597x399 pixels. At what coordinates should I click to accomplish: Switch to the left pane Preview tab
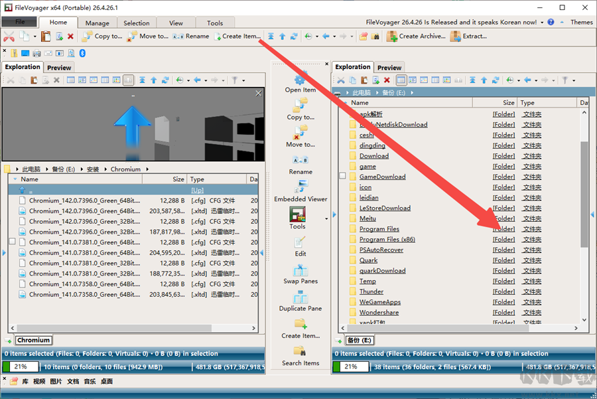tap(59, 68)
